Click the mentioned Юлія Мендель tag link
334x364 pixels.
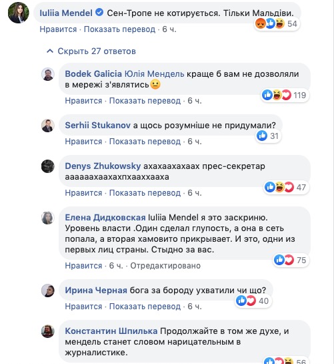[155, 74]
